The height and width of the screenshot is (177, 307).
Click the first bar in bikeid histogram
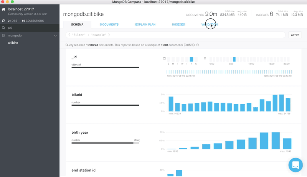[x=171, y=104]
